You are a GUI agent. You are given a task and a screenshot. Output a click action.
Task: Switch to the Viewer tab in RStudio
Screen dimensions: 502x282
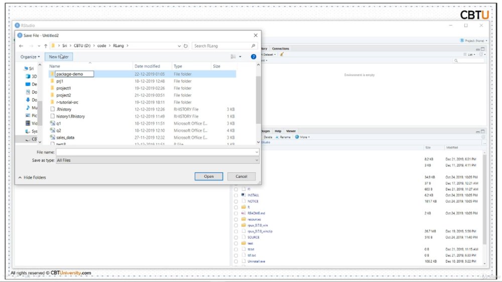(291, 131)
